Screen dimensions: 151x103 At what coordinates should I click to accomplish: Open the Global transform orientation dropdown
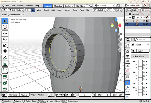pyautogui.click(x=100, y=10)
